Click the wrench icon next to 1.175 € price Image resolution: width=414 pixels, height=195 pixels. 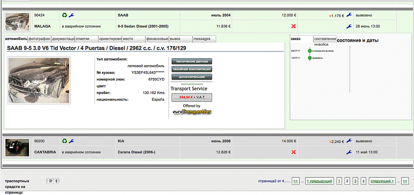pos(349,15)
